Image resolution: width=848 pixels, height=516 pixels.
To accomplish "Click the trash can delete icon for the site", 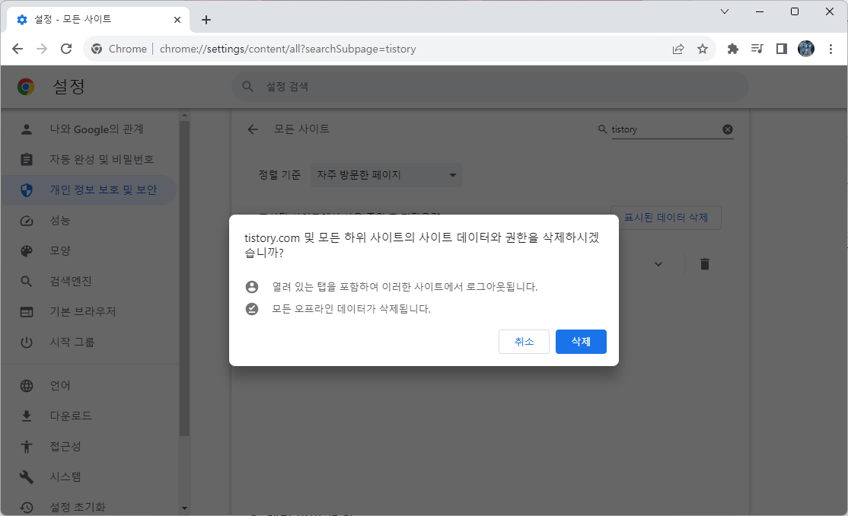I will [x=705, y=264].
